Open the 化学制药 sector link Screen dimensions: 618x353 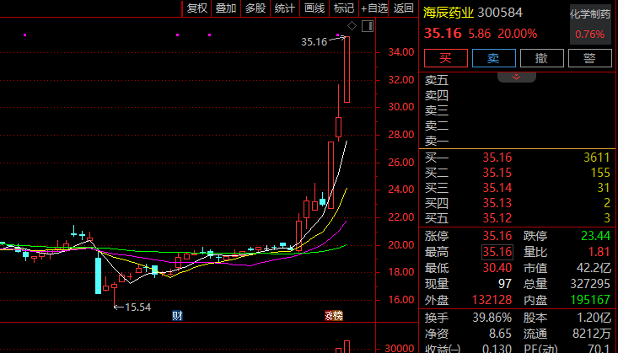coord(589,14)
